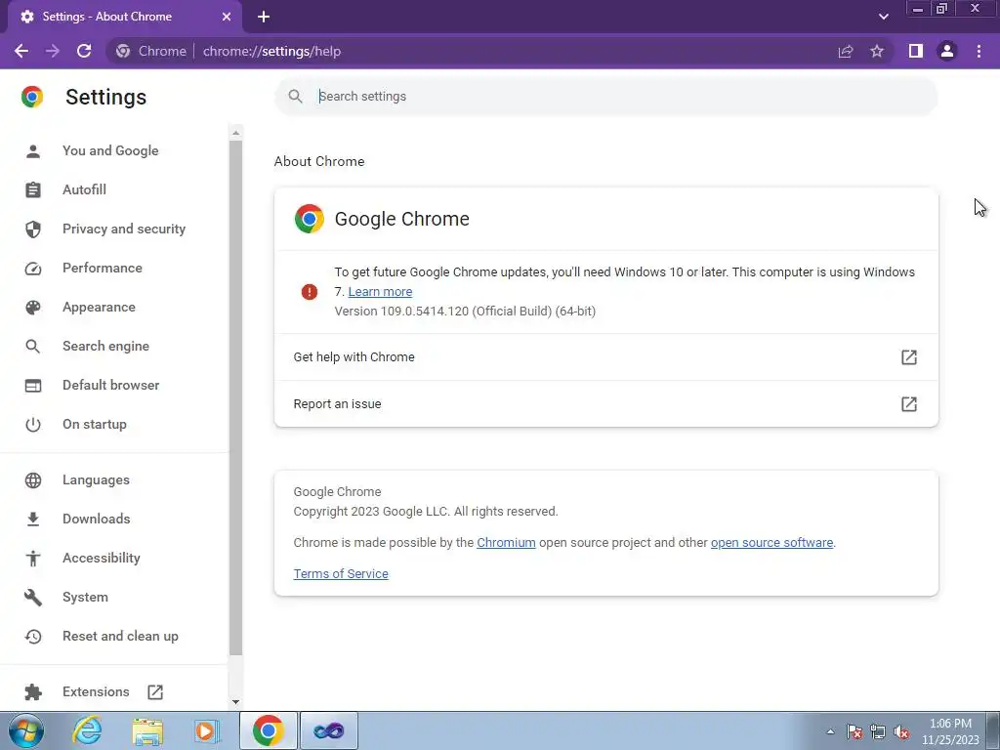Click the address bar URL chrome://settings/help

[x=272, y=51]
